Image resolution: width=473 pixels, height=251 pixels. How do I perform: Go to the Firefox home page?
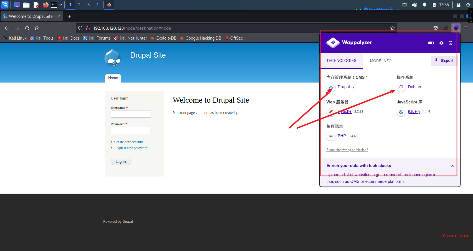click(x=37, y=28)
